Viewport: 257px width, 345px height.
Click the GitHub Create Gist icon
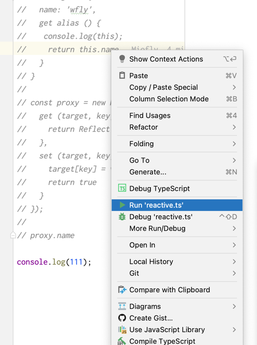click(x=122, y=318)
